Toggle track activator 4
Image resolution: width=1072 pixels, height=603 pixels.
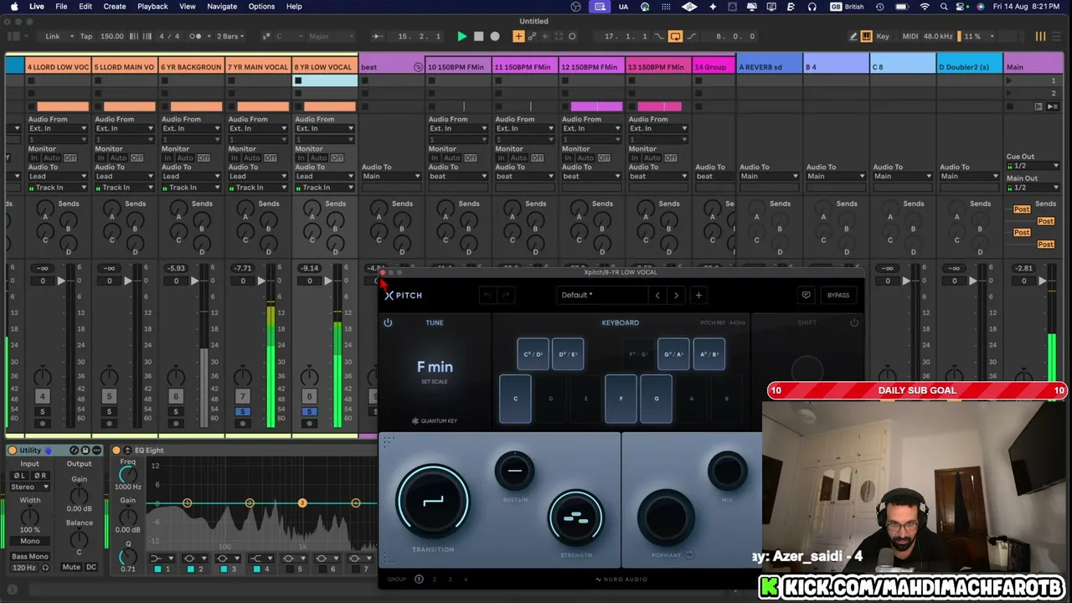tap(42, 396)
